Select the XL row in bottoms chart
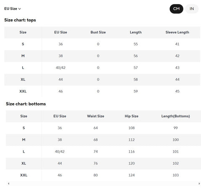 pyautogui.click(x=103, y=163)
